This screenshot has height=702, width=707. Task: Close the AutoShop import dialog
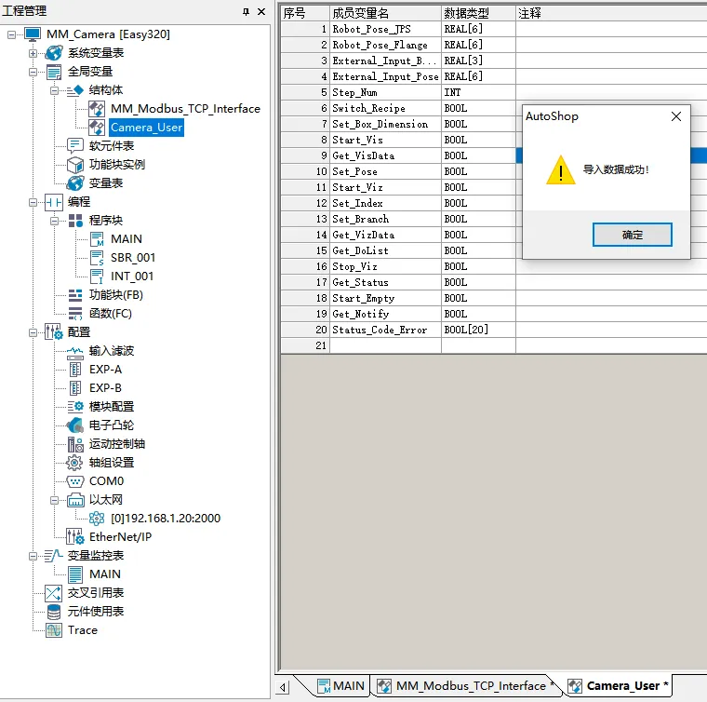[676, 116]
